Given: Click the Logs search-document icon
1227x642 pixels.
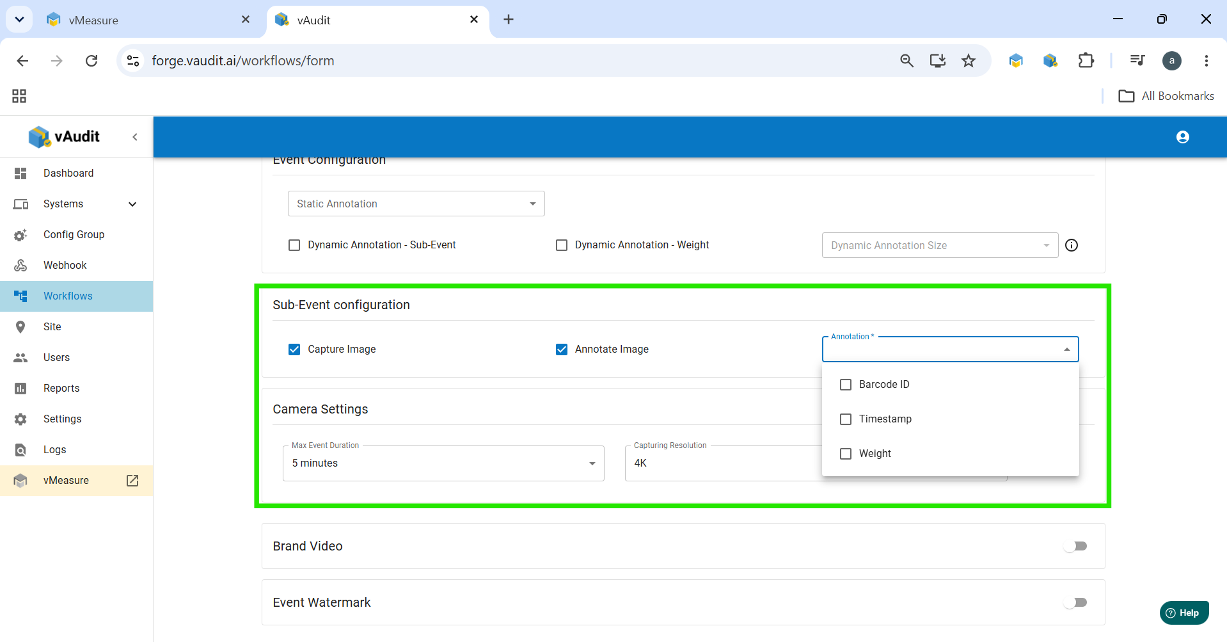Looking at the screenshot, I should click(x=20, y=450).
